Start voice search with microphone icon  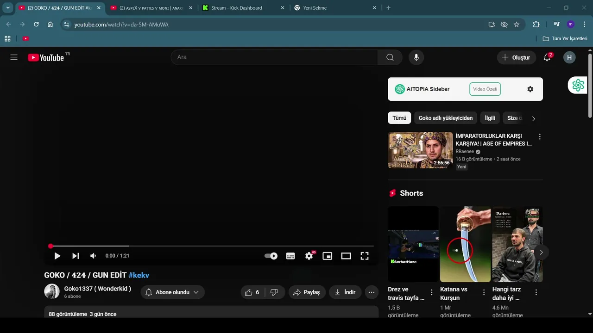[416, 57]
